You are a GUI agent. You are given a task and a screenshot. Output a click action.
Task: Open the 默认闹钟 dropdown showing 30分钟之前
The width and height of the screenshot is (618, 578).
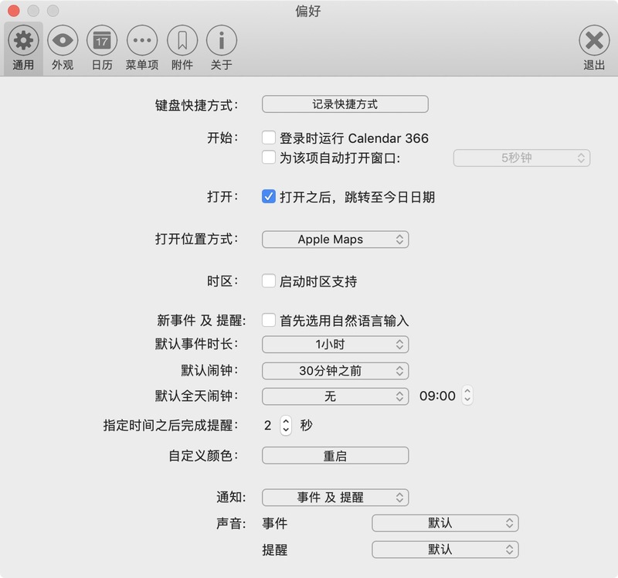[x=335, y=371]
